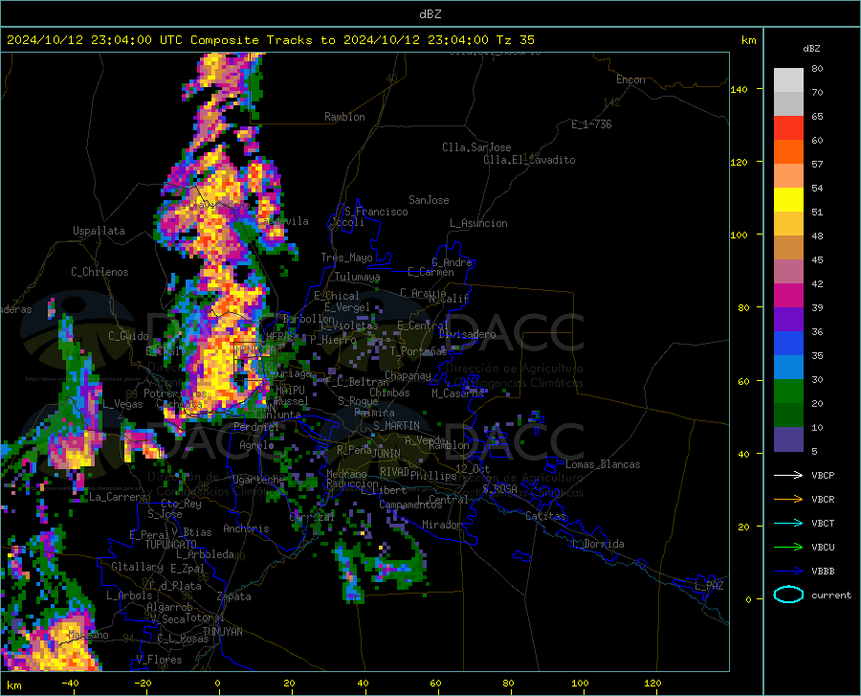Click the 'L_Asuncion' map label
The image size is (861, 696).
(x=478, y=223)
